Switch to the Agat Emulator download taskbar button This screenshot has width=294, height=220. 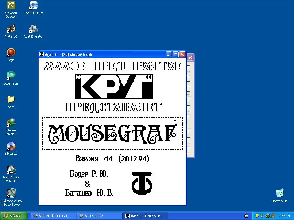[53, 216]
